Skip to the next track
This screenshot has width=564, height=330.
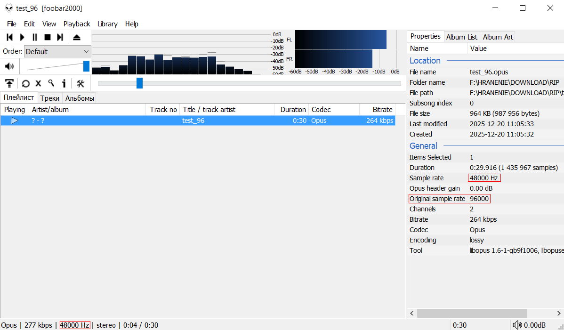pos(60,37)
